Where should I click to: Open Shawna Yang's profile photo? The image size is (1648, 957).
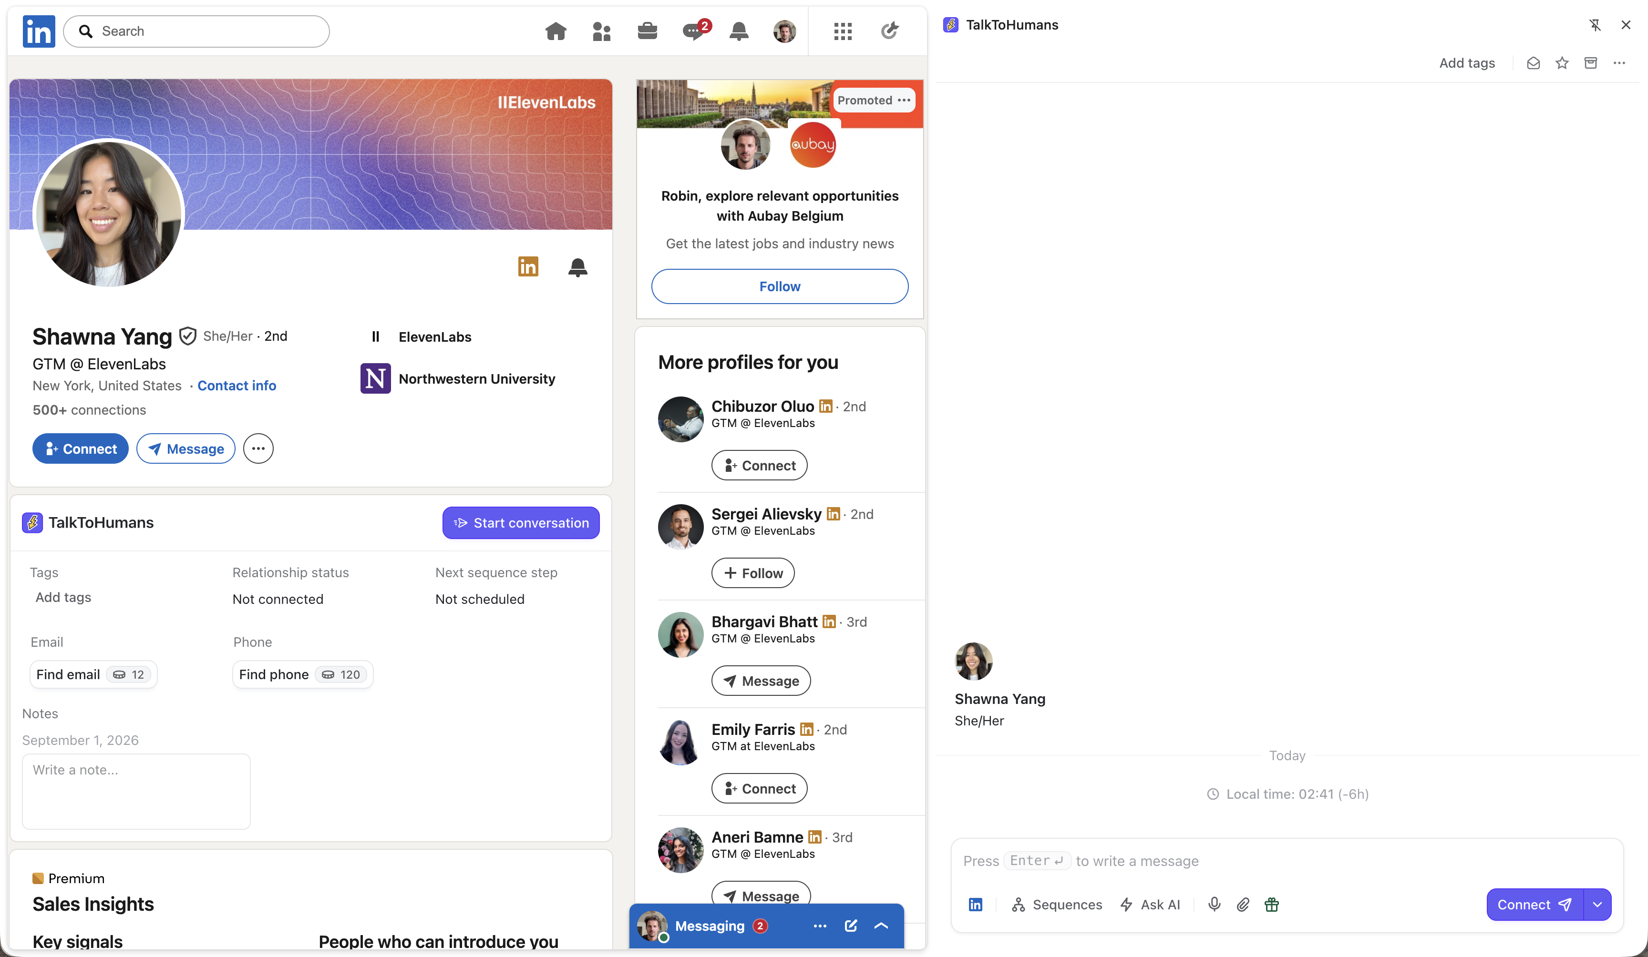point(109,214)
